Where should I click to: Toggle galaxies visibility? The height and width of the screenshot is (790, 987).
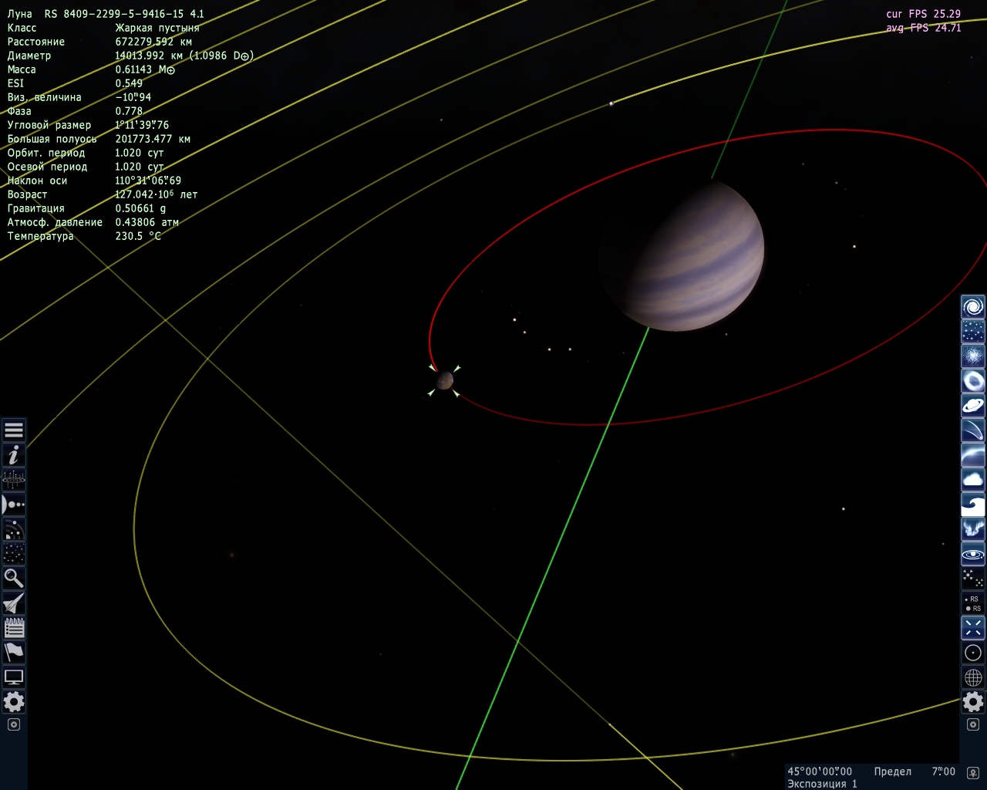[x=973, y=306]
